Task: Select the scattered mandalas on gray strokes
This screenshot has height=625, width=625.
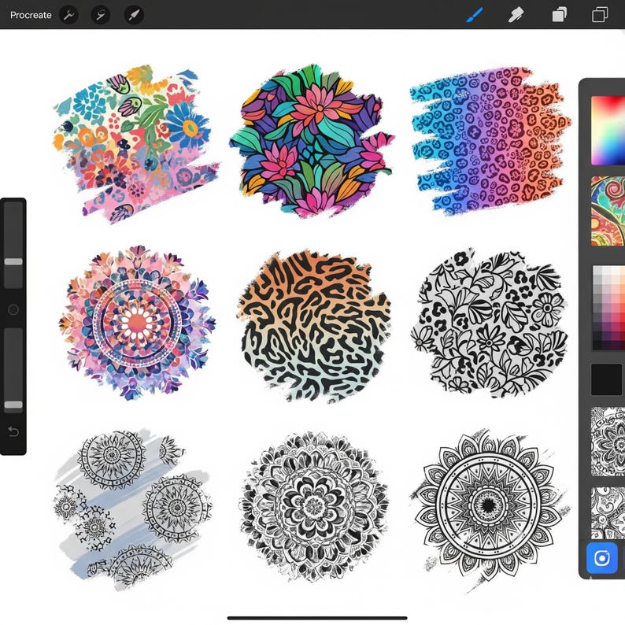Action: (x=133, y=510)
